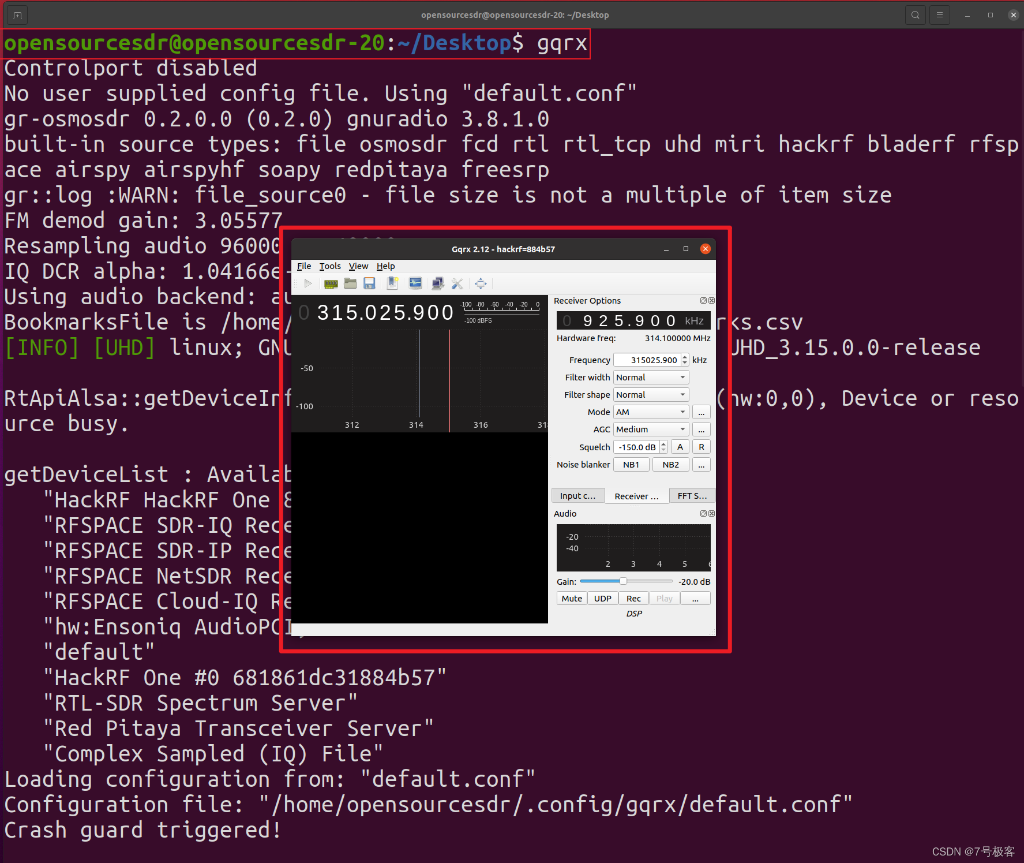Click the terminal line "Crash guard triggered!"
Viewport: 1024px width, 863px height.
click(142, 830)
